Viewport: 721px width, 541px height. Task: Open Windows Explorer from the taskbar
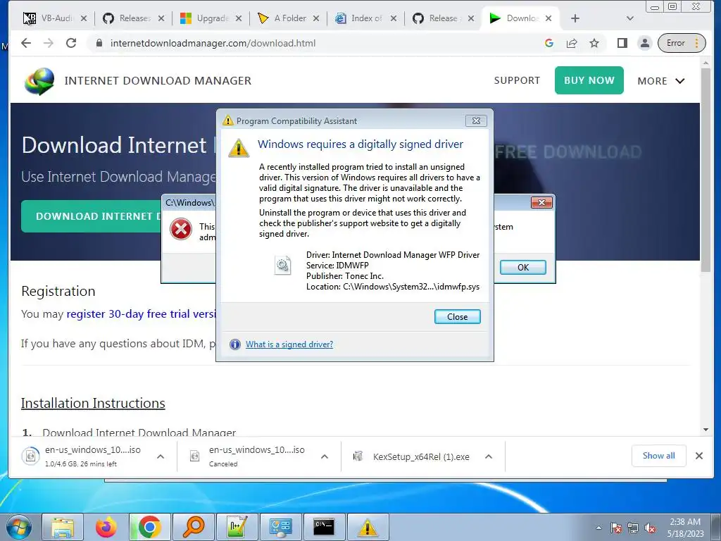63,527
